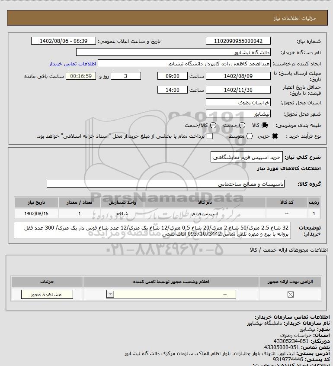Select the کالا radio button

[265, 125]
